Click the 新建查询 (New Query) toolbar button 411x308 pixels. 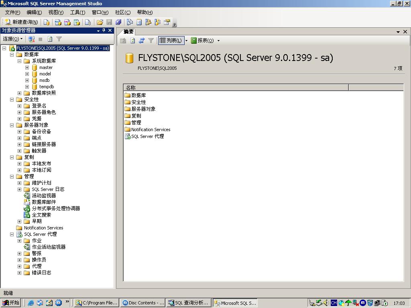tap(22, 22)
